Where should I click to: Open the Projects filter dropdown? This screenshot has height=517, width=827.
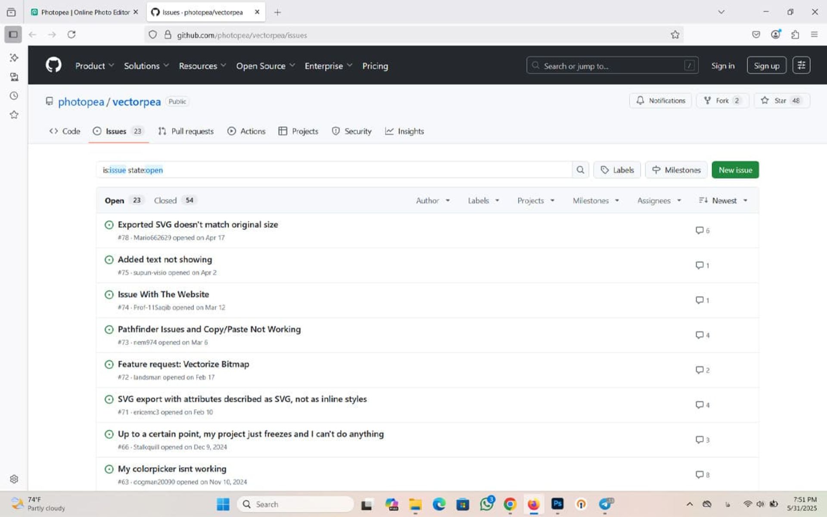536,201
